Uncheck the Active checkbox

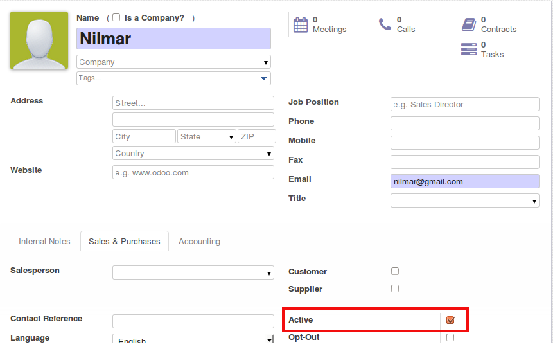click(450, 320)
